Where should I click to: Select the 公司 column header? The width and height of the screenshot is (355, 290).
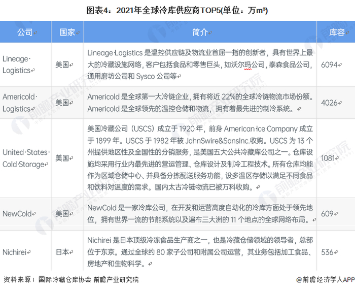(25, 32)
